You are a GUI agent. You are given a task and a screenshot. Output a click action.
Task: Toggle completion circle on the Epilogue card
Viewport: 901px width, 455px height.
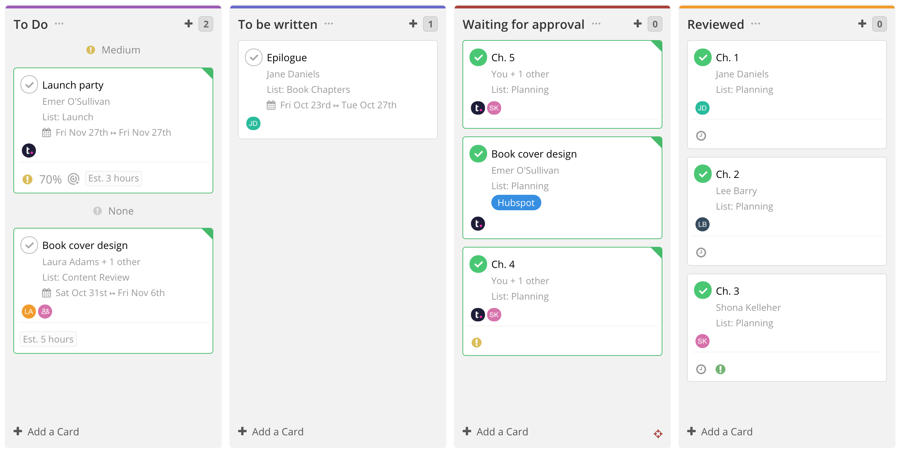tap(254, 57)
